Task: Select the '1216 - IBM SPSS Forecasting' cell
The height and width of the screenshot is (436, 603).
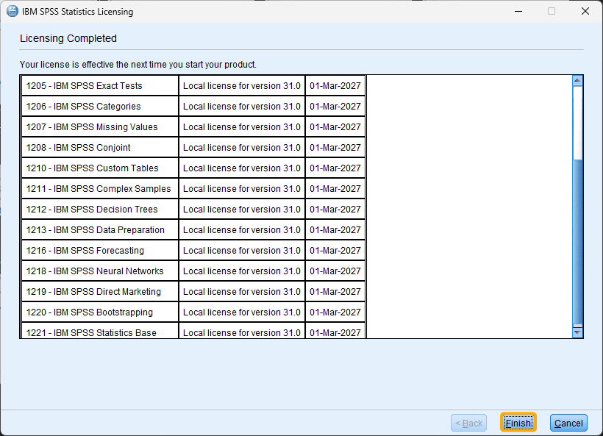Action: pyautogui.click(x=100, y=250)
